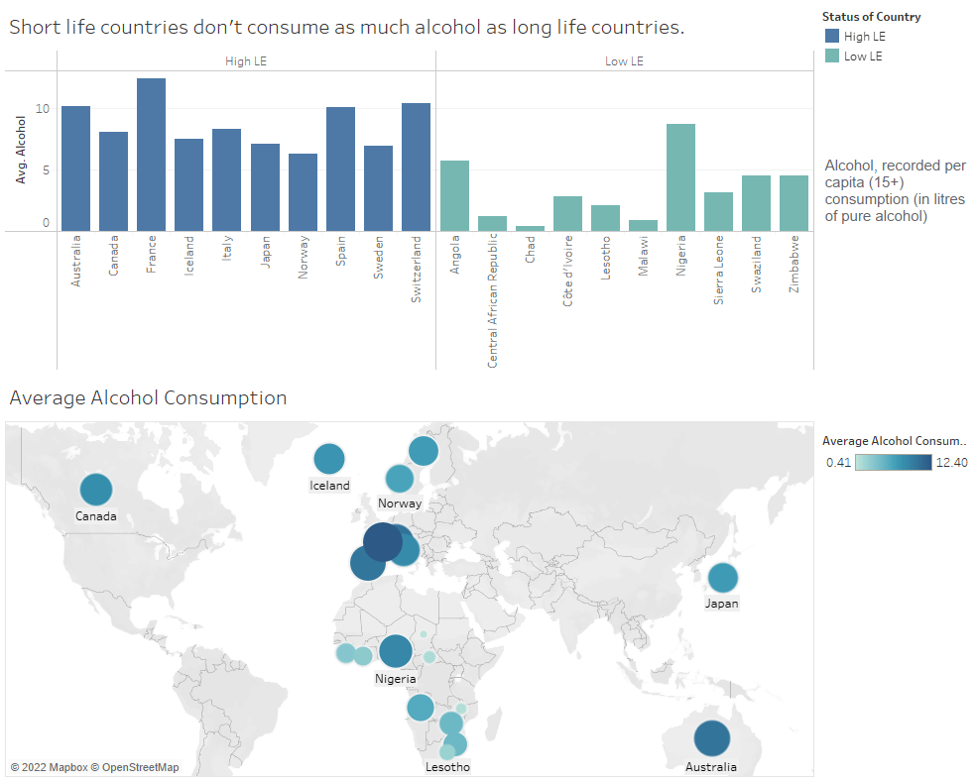Click the Low LE legend color swatch
This screenshot has height=782, width=978.
pos(832,56)
